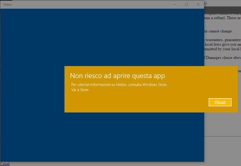Maximize the Meteo window
Image resolution: width=241 pixels, height=166 pixels.
[186, 5]
